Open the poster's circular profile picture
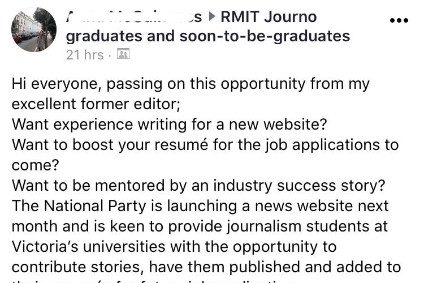 [34, 29]
